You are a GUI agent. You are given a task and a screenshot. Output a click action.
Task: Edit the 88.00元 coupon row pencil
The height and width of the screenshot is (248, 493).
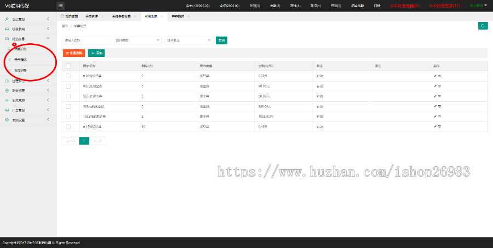(435, 86)
